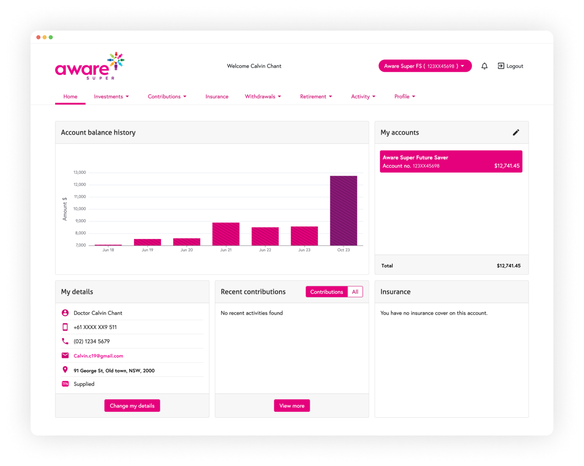The width and height of the screenshot is (584, 466).
Task: Switch Recent contributions filter to All
Action: click(355, 292)
